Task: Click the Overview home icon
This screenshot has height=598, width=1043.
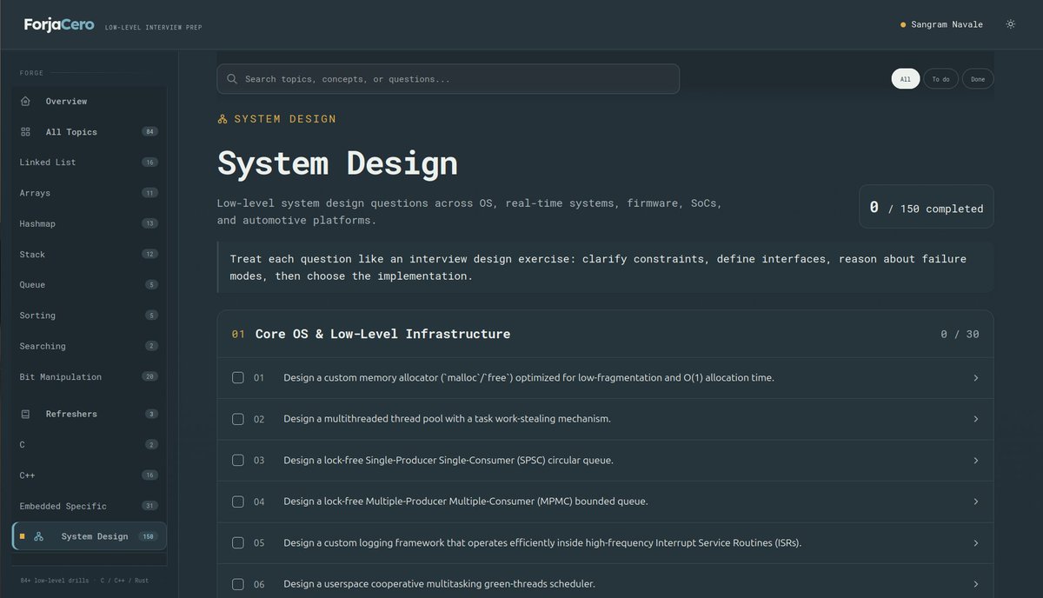Action: click(x=25, y=101)
